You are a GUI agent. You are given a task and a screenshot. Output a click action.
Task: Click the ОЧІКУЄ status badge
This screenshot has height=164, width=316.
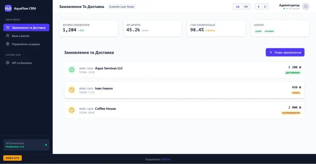click(x=296, y=93)
